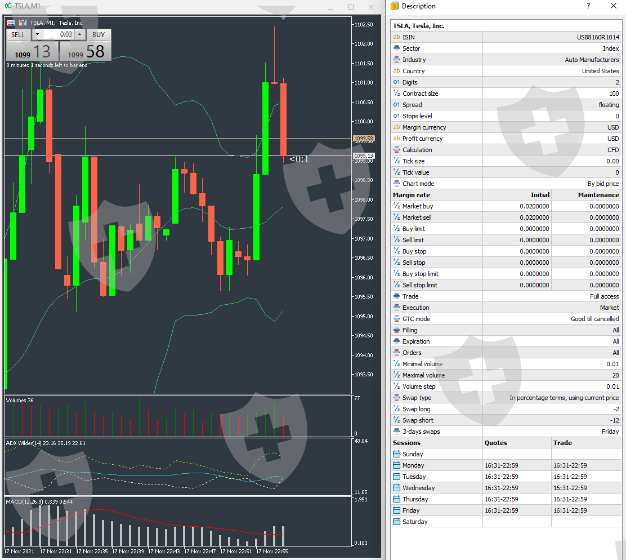The image size is (626, 560).
Task: Click the Margin currency row icon
Action: [x=396, y=127]
